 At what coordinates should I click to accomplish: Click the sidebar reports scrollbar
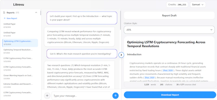pyautogui.click(x=40, y=13)
